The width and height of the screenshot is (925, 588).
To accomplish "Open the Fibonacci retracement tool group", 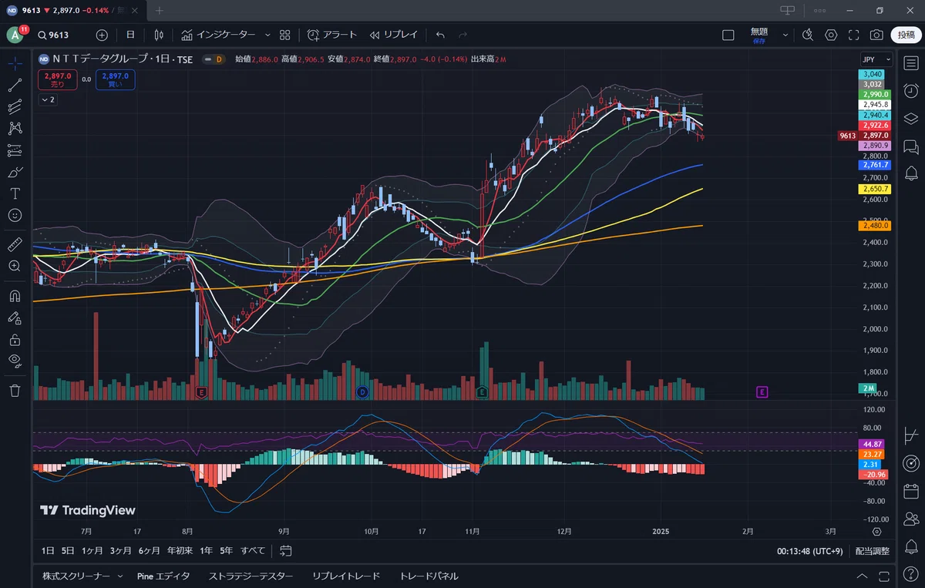I will [15, 106].
